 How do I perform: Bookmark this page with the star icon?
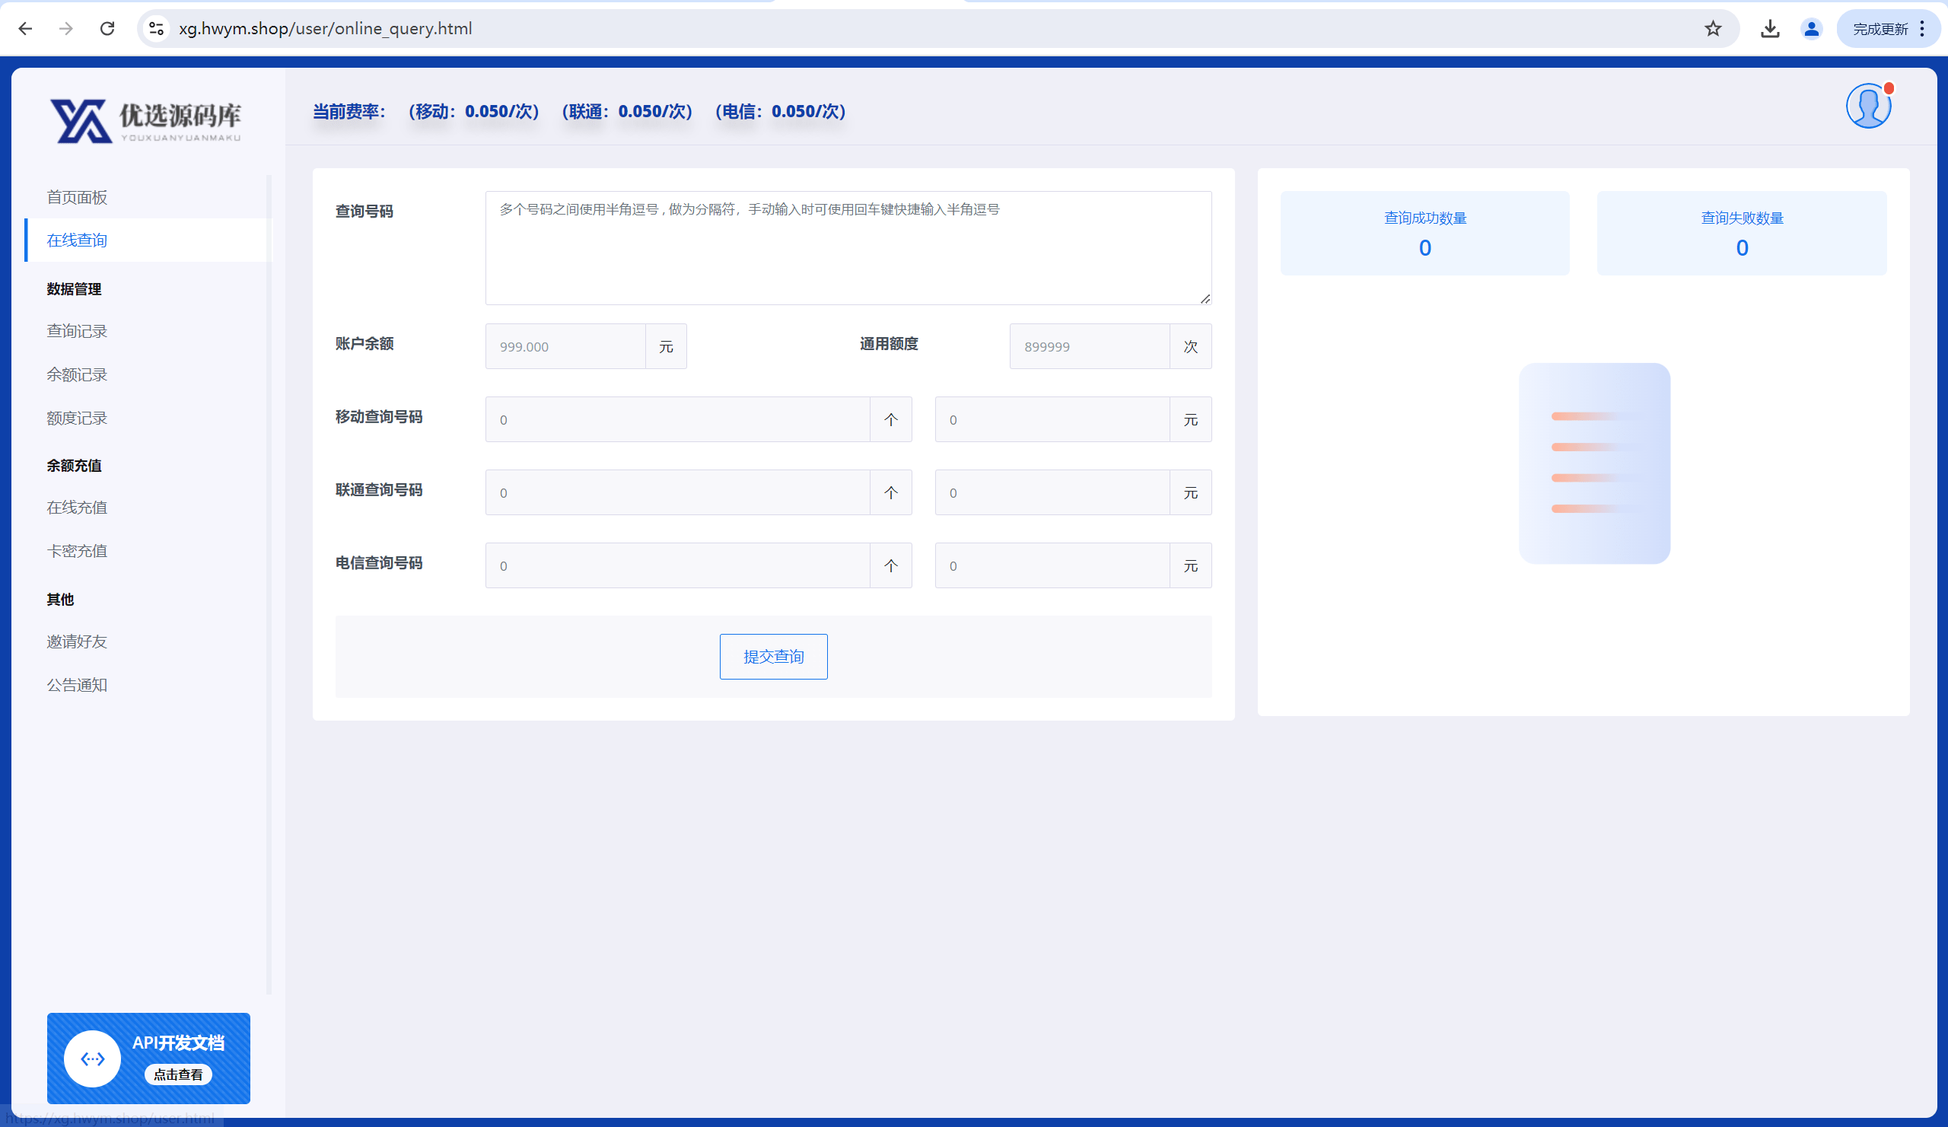(x=1713, y=29)
